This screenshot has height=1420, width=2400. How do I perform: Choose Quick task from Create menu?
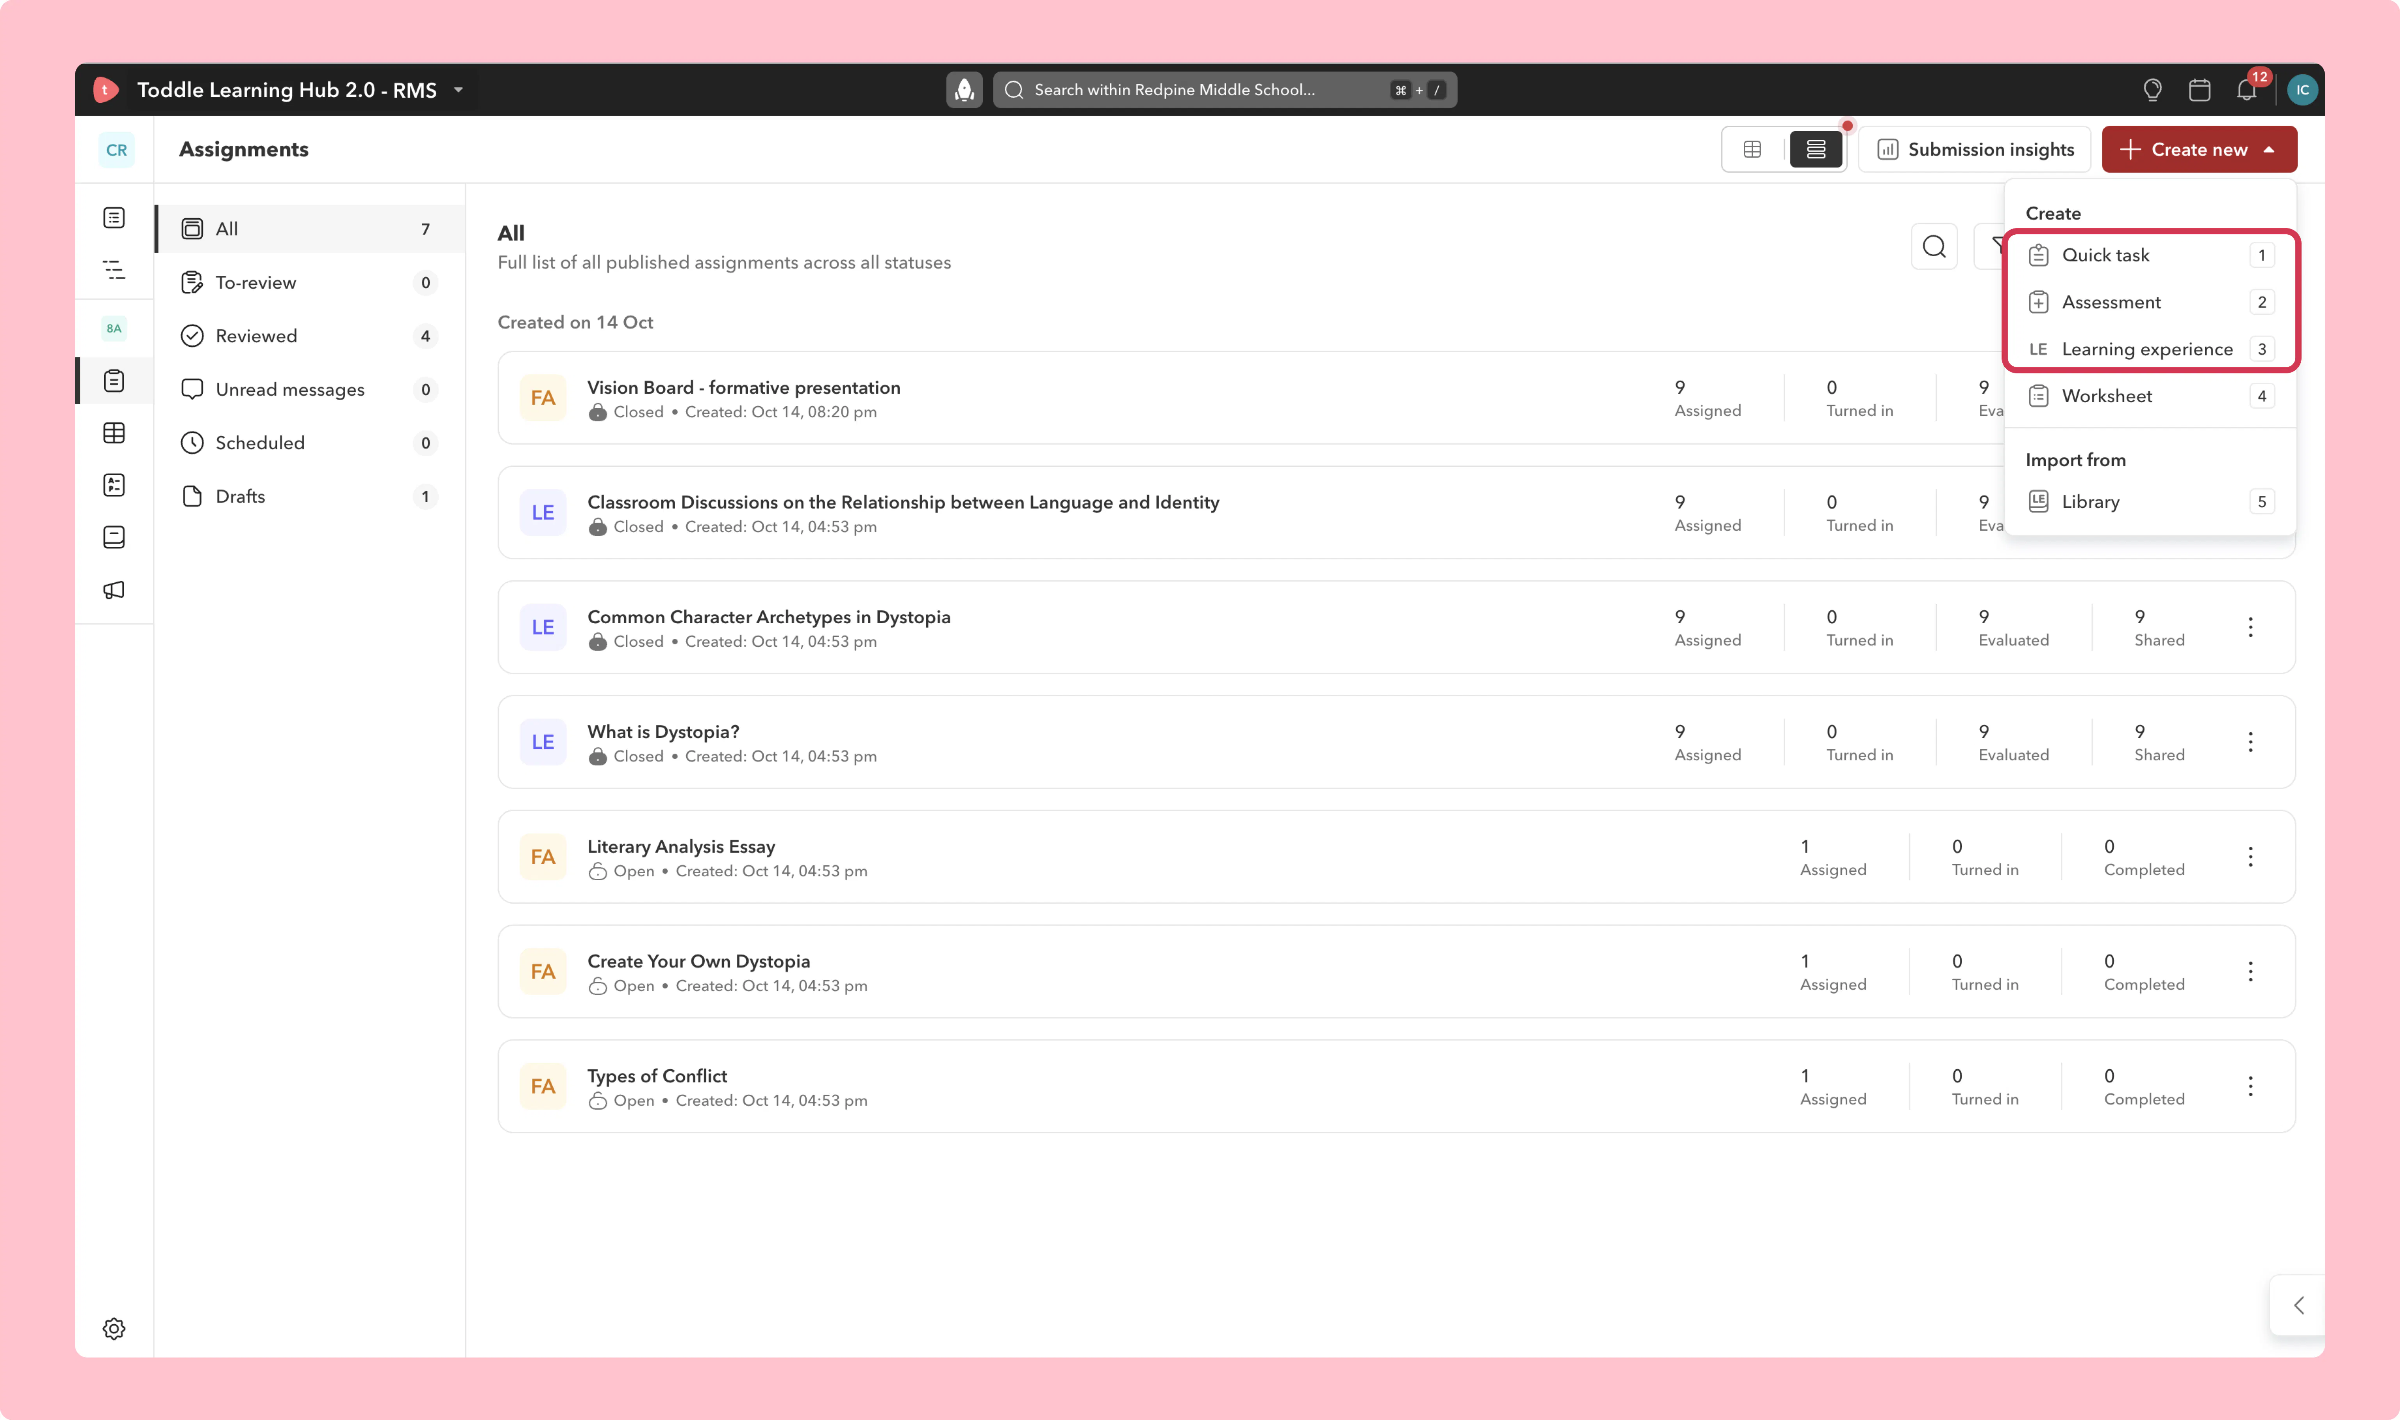(x=2150, y=255)
